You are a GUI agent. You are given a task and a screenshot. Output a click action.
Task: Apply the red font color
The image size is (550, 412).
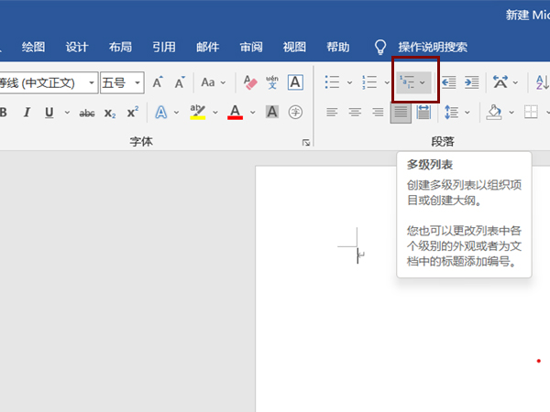(235, 113)
